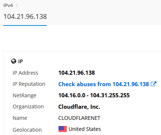Click the Name field label
The width and height of the screenshot is (161, 135).
click(20, 118)
